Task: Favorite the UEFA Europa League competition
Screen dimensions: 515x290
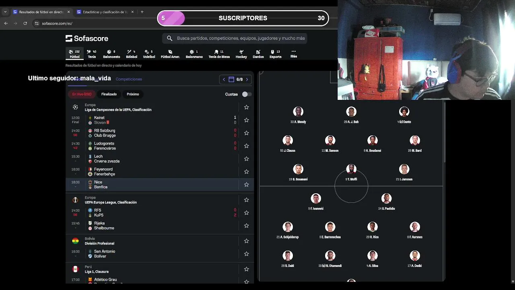Action: pyautogui.click(x=247, y=200)
